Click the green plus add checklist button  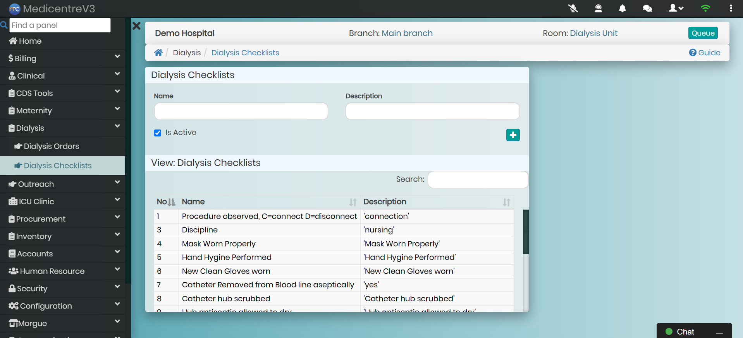pos(513,135)
